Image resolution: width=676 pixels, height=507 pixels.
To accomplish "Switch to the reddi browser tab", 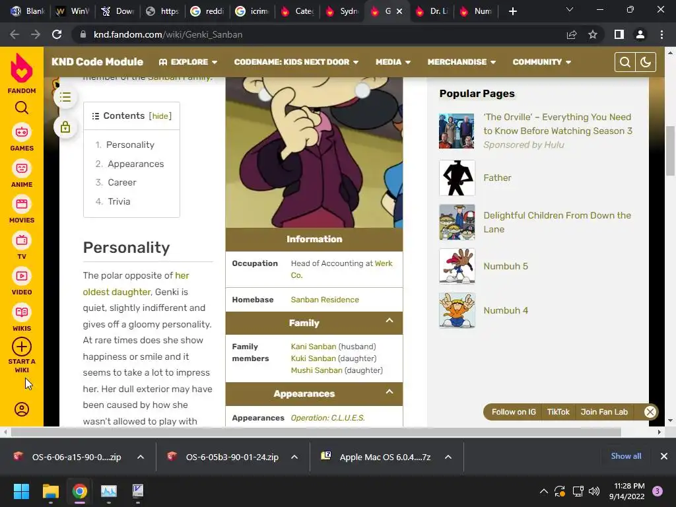I will pos(207,11).
